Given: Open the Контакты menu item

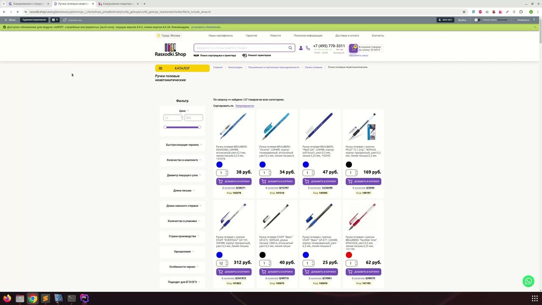Looking at the screenshot, I should tap(378, 36).
